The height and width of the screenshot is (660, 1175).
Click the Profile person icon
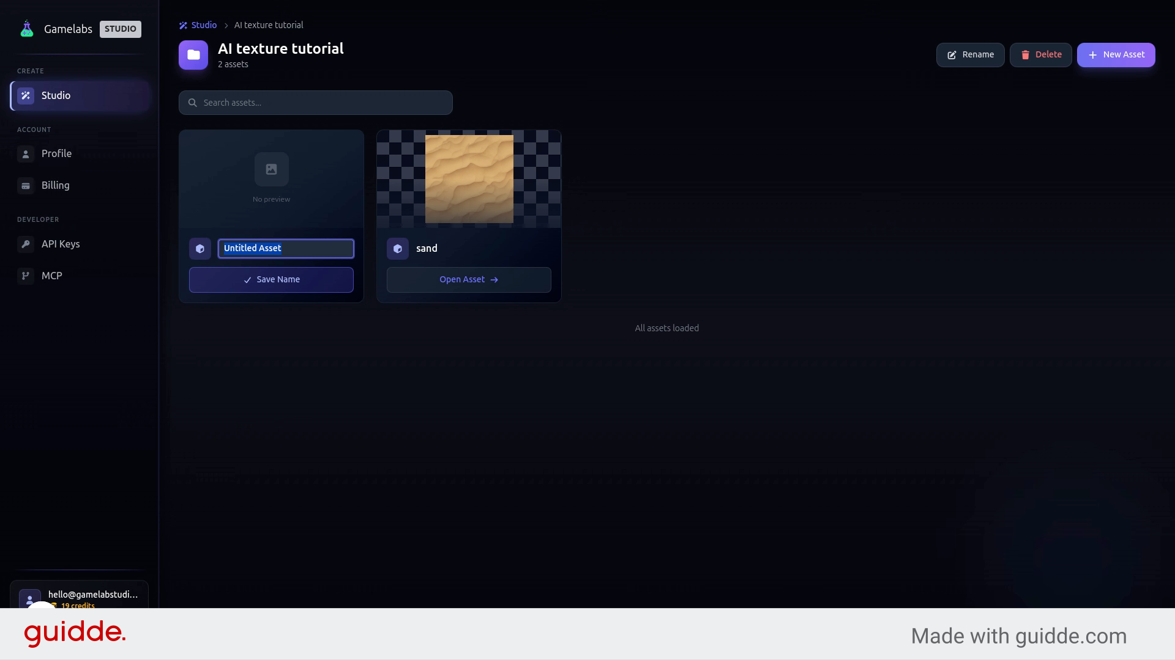click(26, 154)
